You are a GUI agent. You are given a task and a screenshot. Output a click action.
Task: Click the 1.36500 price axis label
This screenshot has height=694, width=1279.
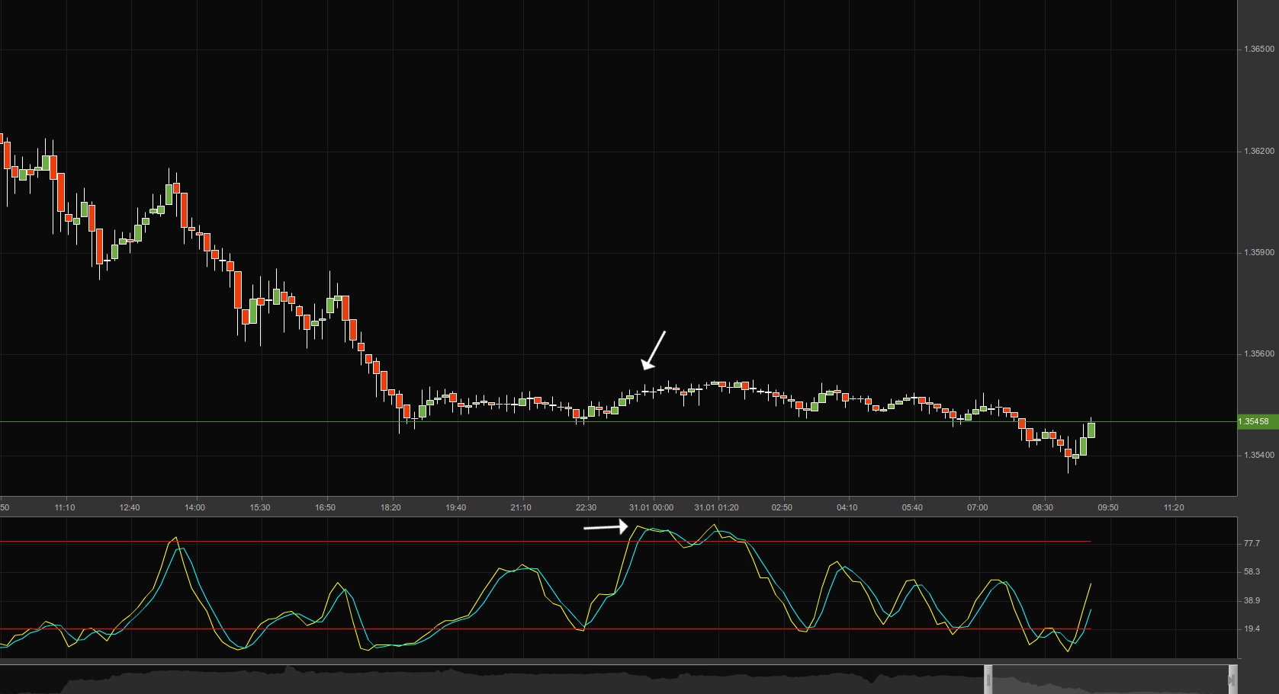pyautogui.click(x=1258, y=49)
